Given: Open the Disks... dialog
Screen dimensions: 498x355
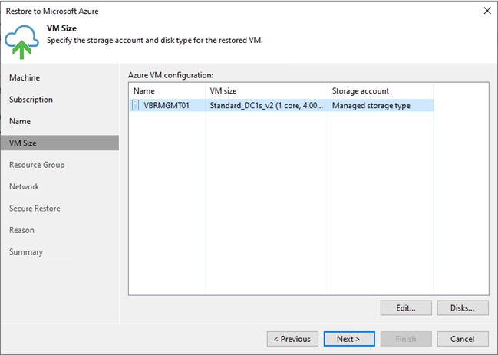Looking at the screenshot, I should coord(463,307).
